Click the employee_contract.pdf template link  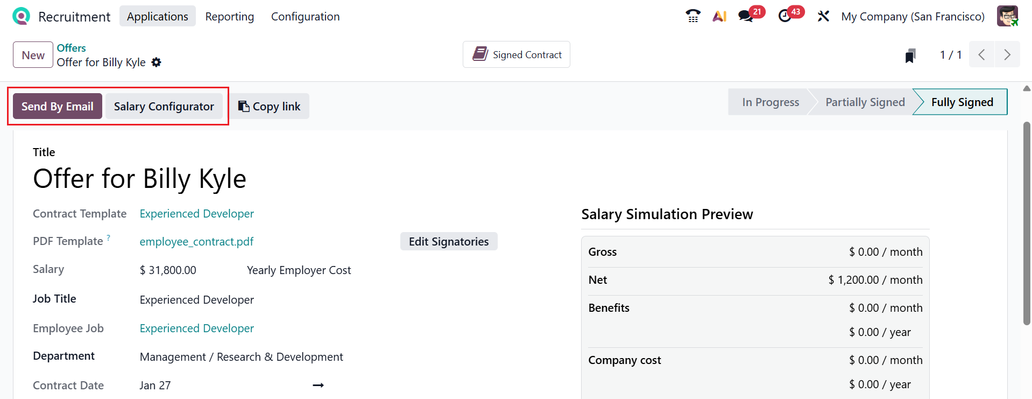pyautogui.click(x=196, y=242)
